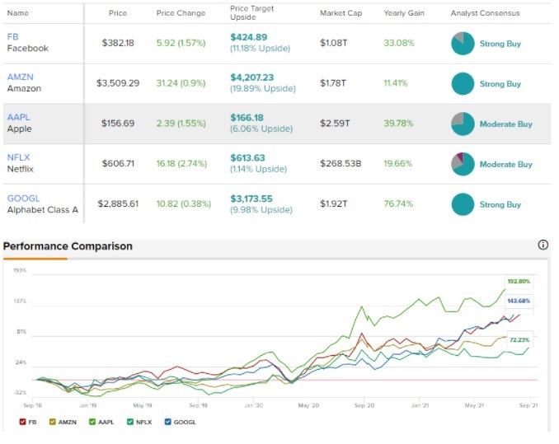Click the 16.18 (2.74%) price change
Screen dimensions: 559x444
click(181, 164)
